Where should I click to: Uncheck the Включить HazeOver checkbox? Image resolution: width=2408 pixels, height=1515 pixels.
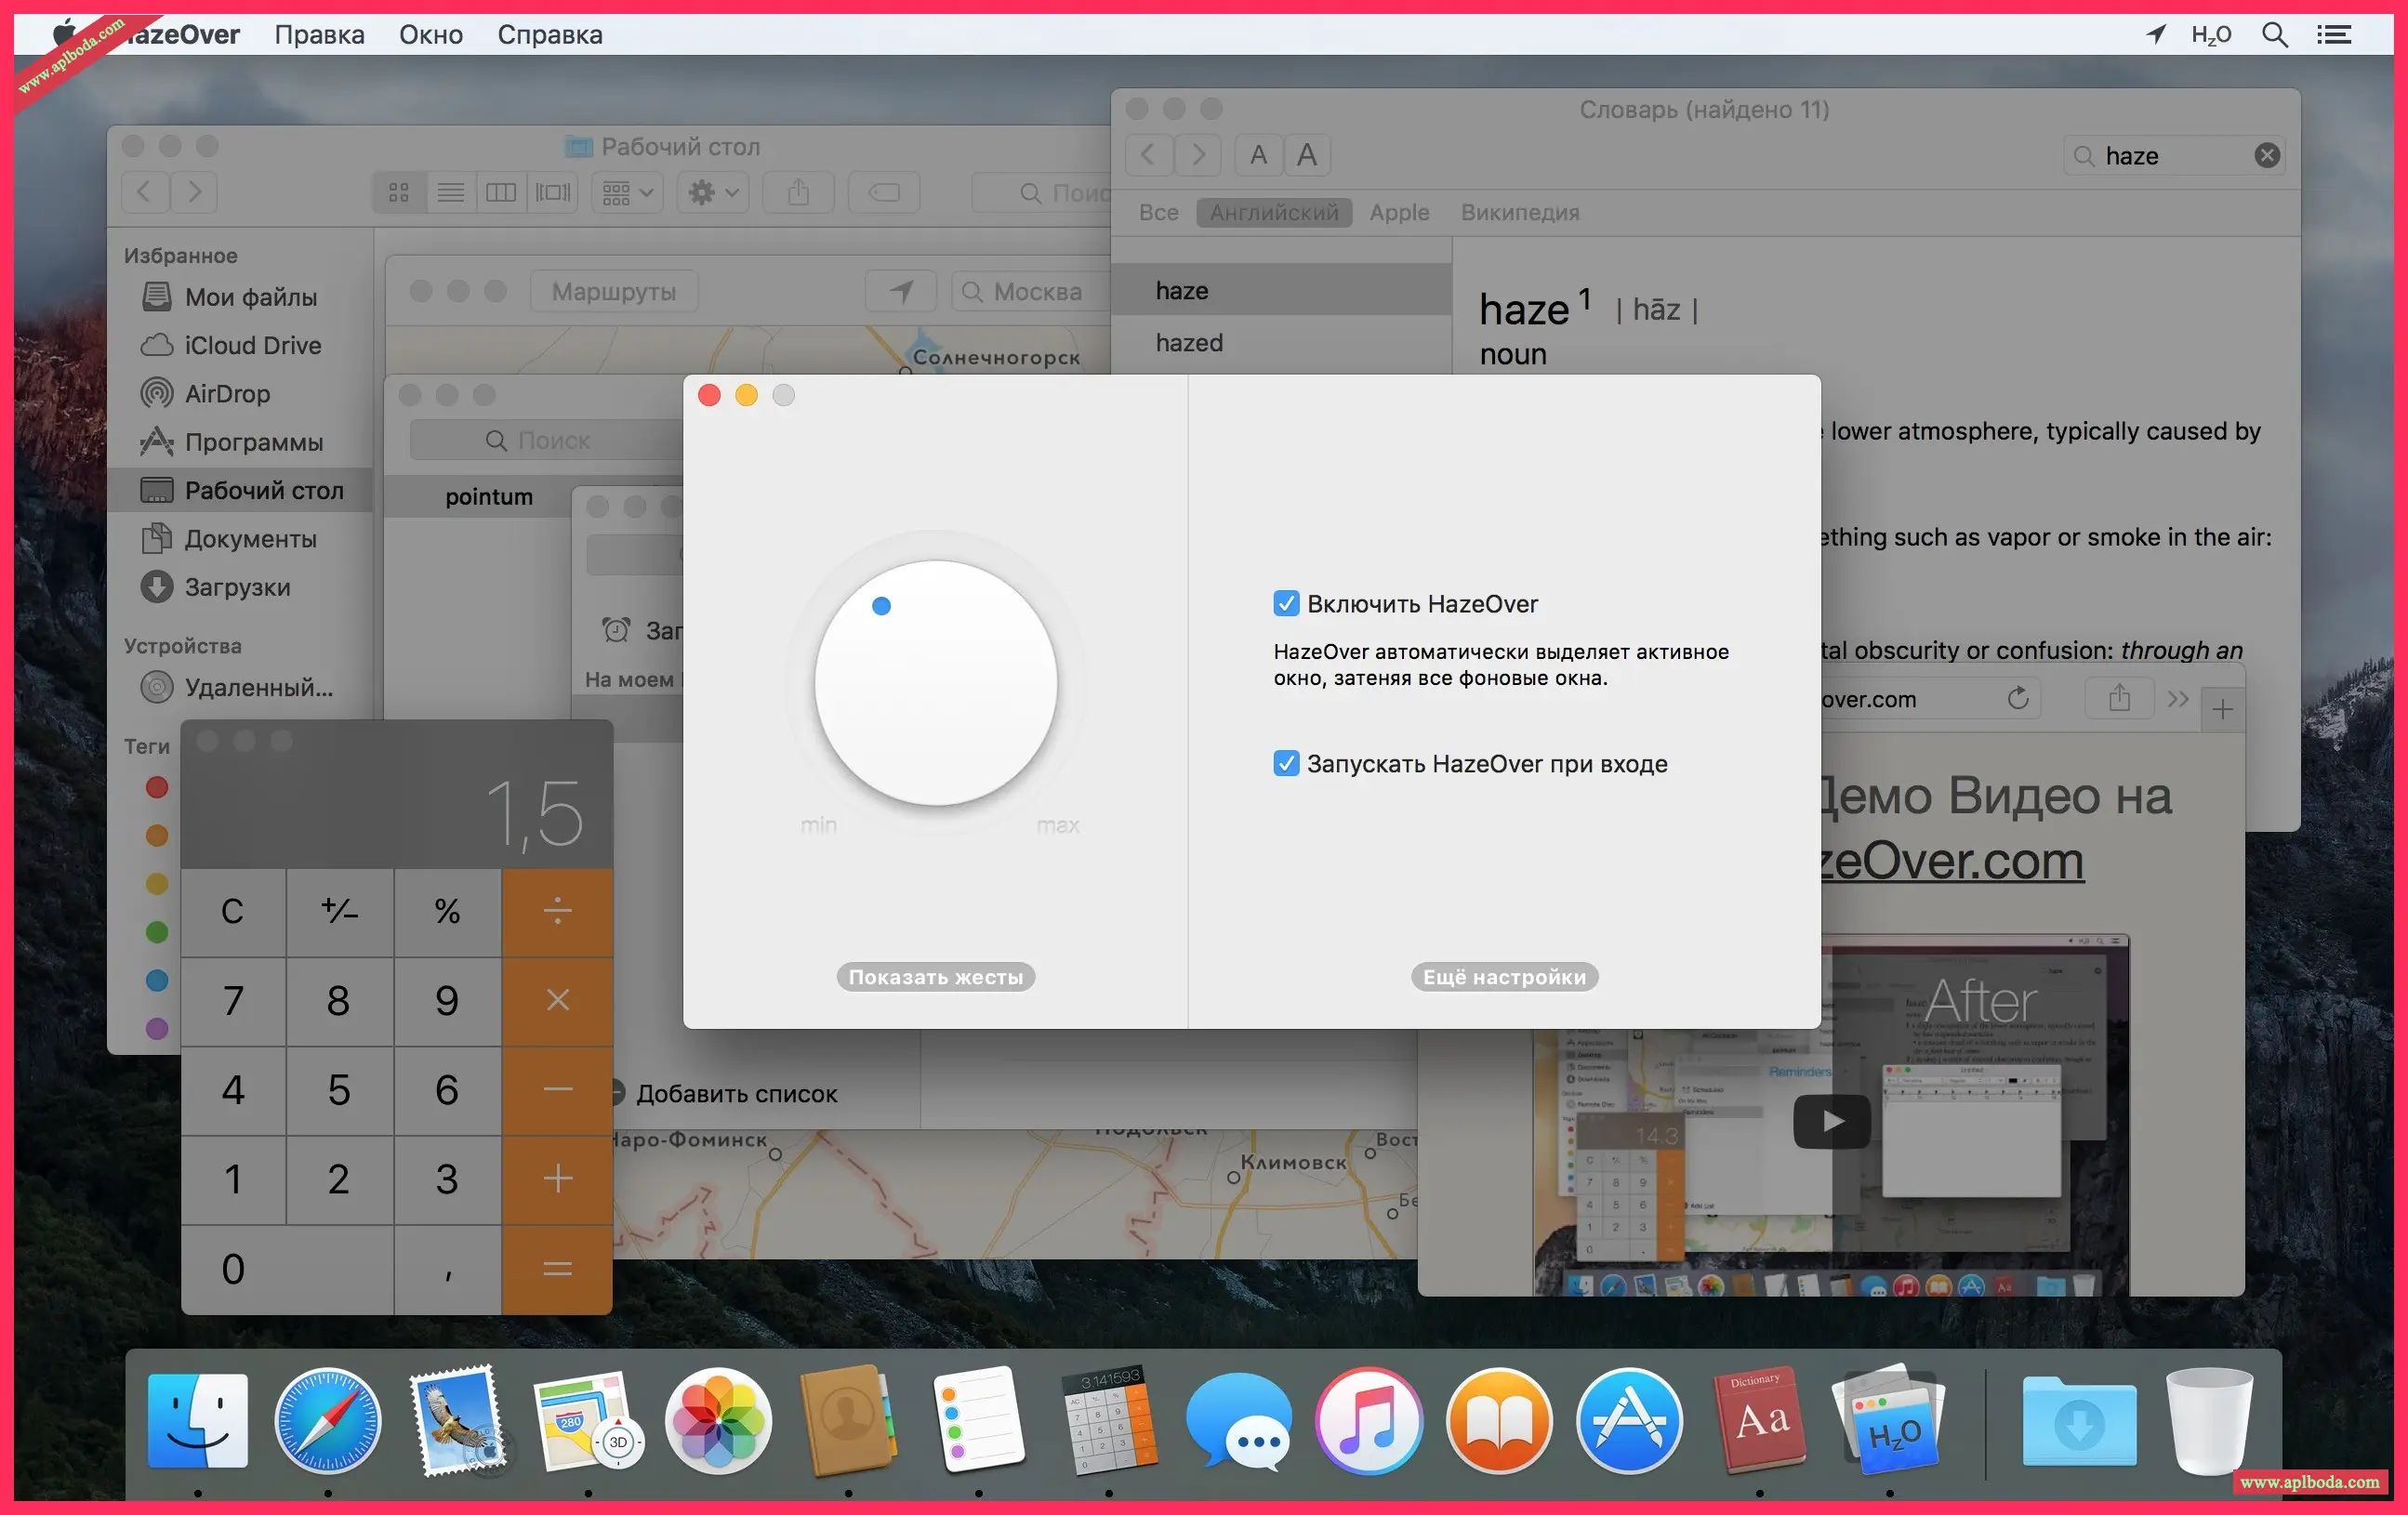pyautogui.click(x=1286, y=603)
